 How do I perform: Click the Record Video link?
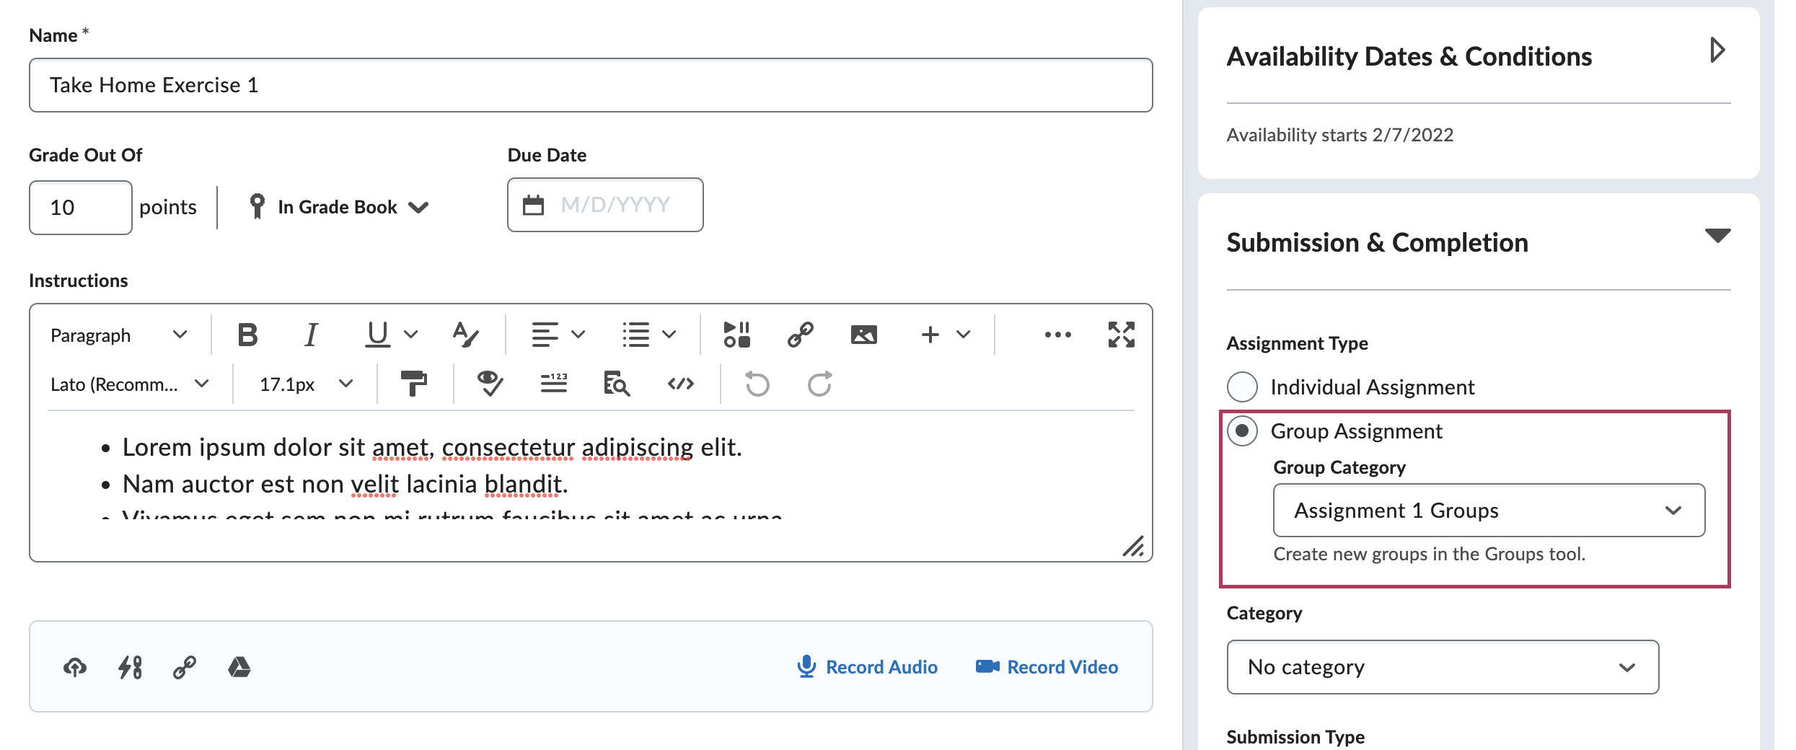[1047, 667]
